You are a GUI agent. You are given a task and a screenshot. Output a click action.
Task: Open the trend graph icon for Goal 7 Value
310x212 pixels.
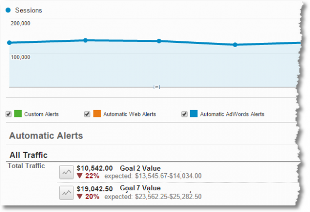(66, 192)
